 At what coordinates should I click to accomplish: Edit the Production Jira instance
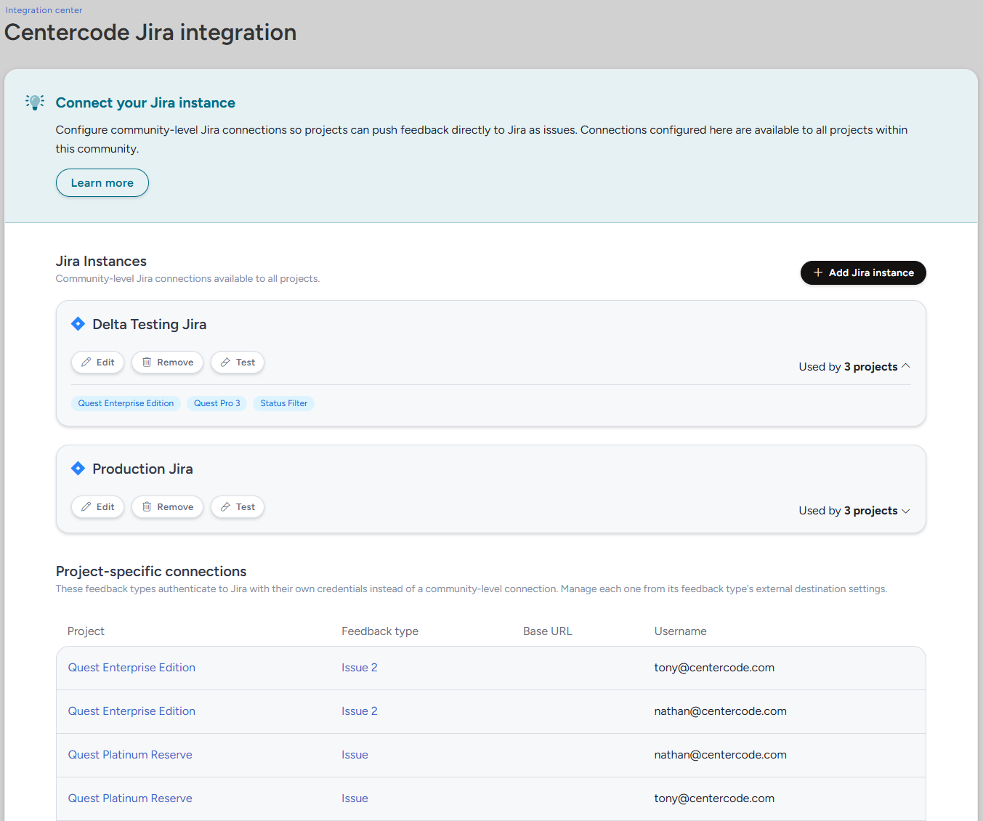pos(98,507)
